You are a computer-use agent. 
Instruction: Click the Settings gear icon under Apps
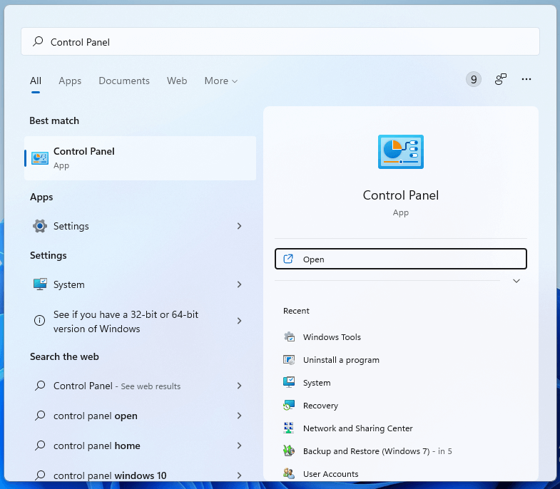40,226
